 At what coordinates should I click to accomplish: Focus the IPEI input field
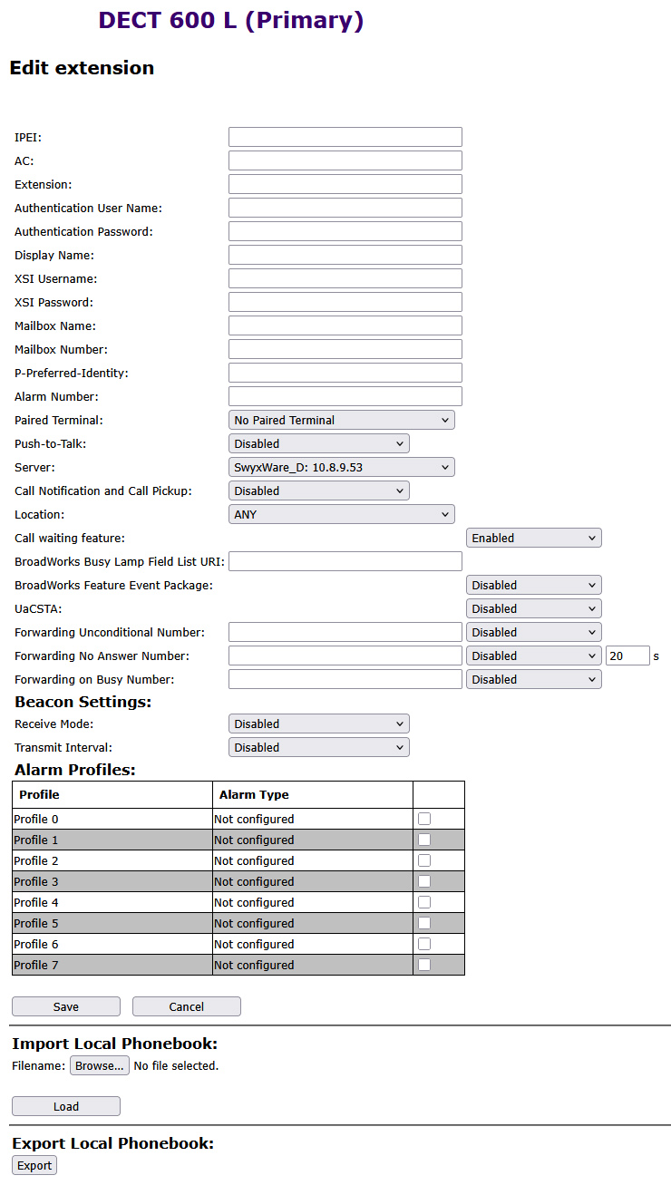pos(345,137)
